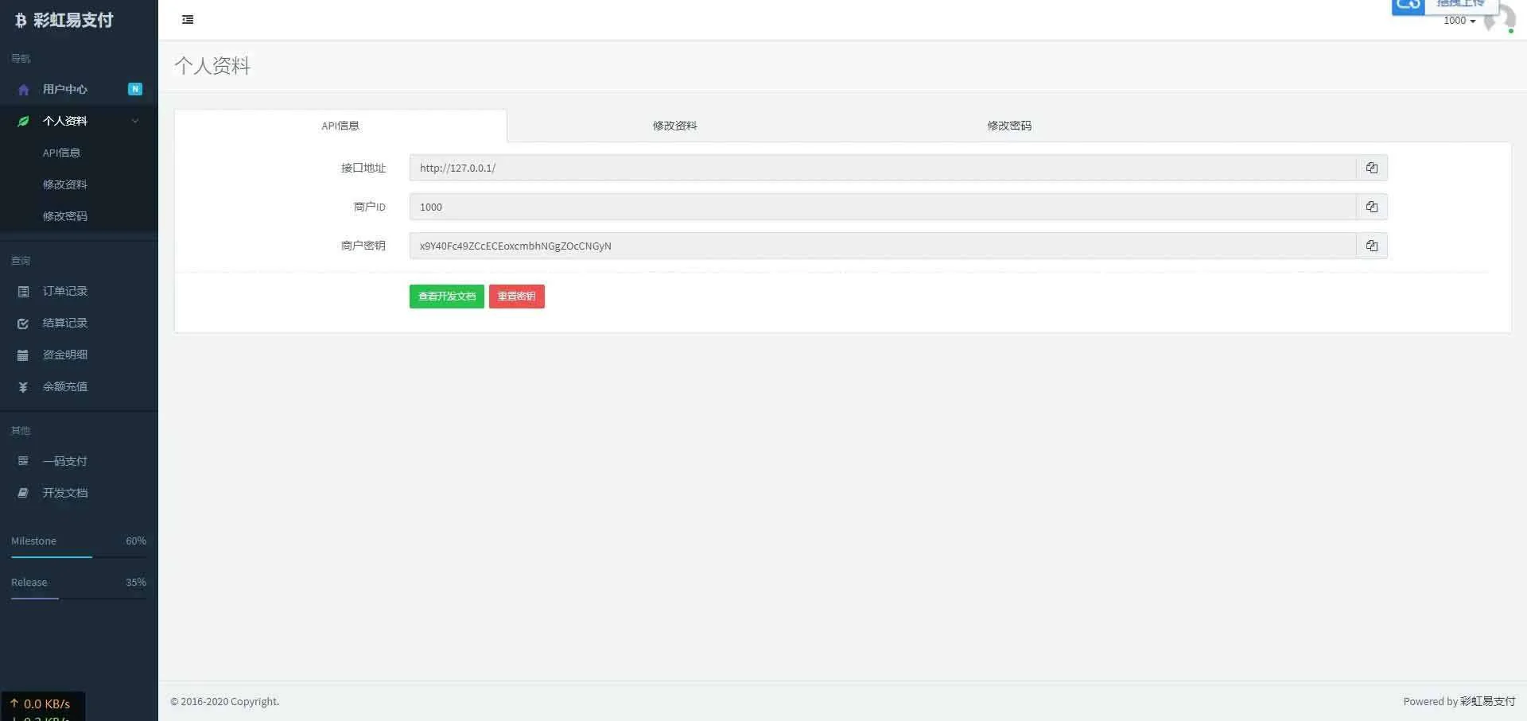Click the check icon beside 结算记录
This screenshot has width=1527, height=721.
click(23, 324)
